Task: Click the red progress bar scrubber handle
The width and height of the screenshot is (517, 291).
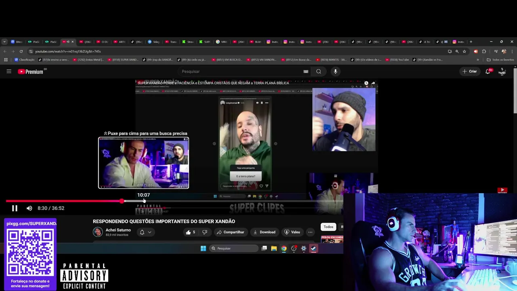Action: point(122,201)
